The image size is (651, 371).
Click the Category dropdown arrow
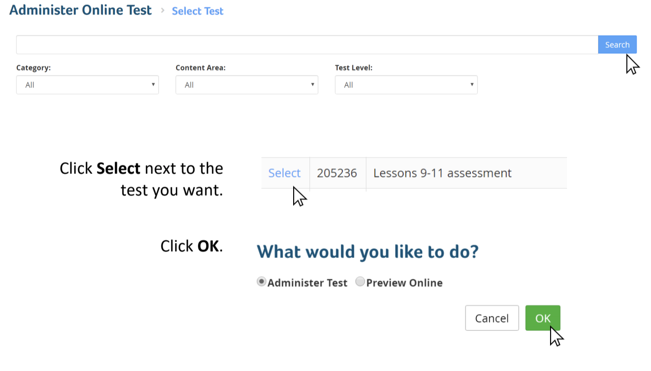[x=153, y=85]
